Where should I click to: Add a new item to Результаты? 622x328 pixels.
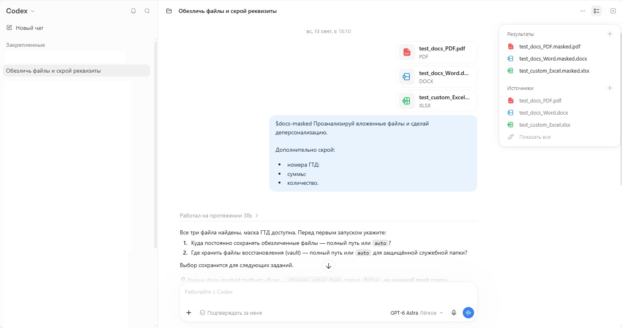610,34
